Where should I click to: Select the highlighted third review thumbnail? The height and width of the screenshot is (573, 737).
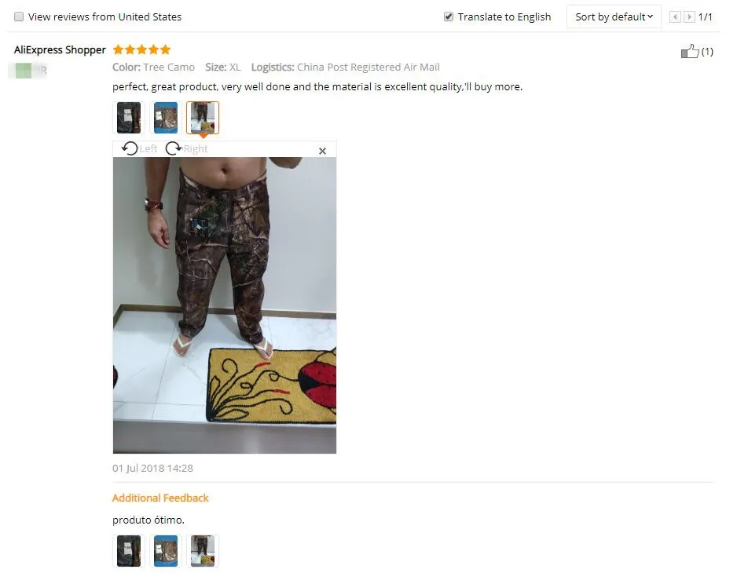point(203,118)
